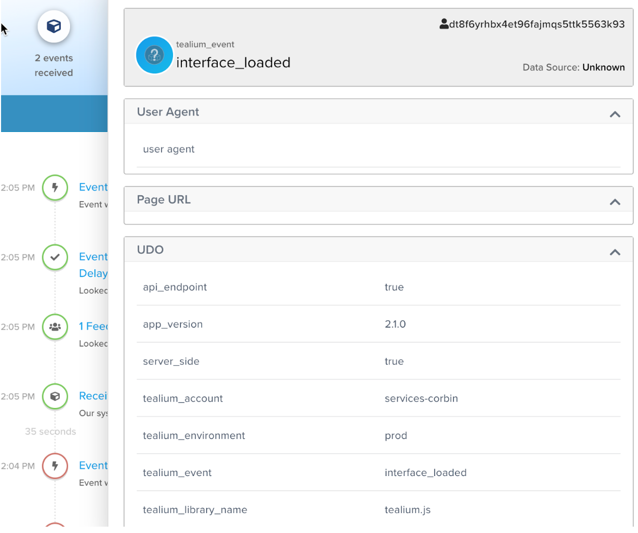Click the red lightning bolt icon at 2:04 PM
638x533 pixels.
click(55, 466)
